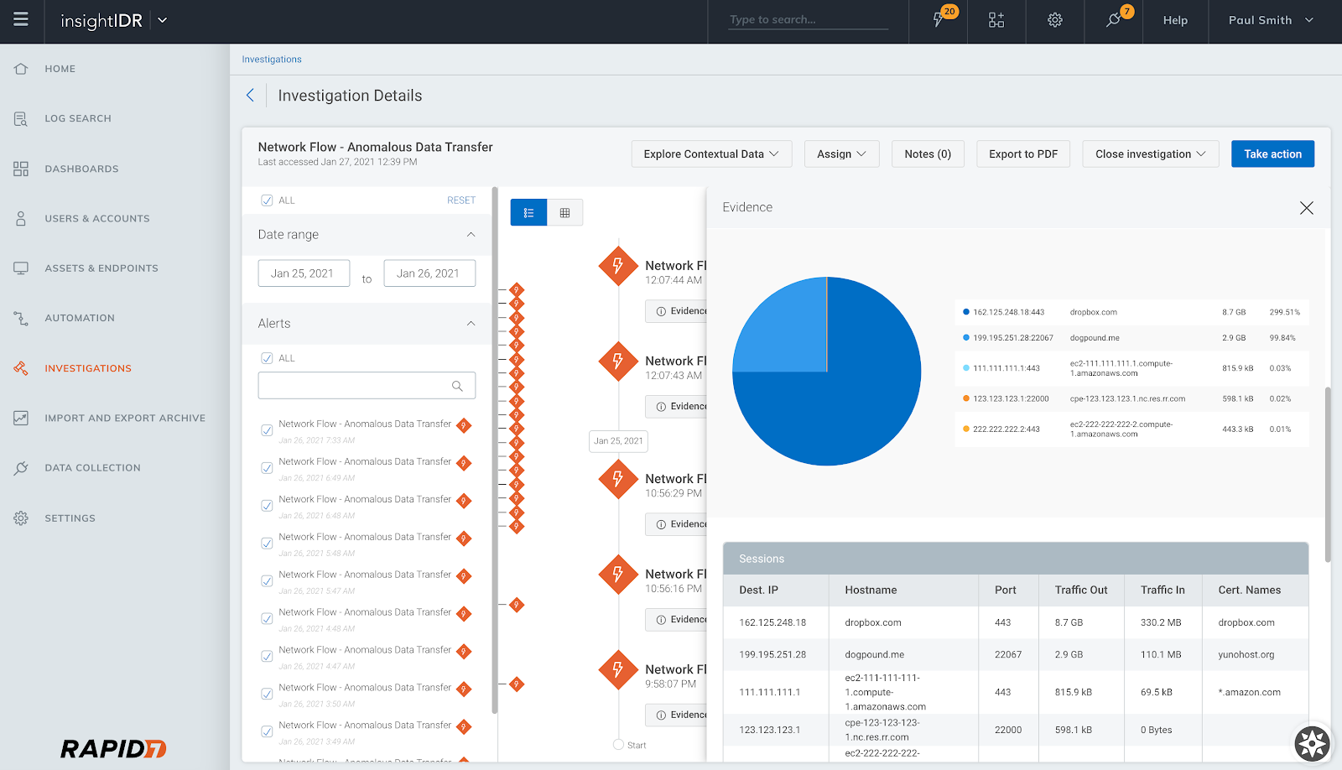Image resolution: width=1342 pixels, height=770 pixels.
Task: Toggle the top ALL filters checkbox
Action: point(267,200)
